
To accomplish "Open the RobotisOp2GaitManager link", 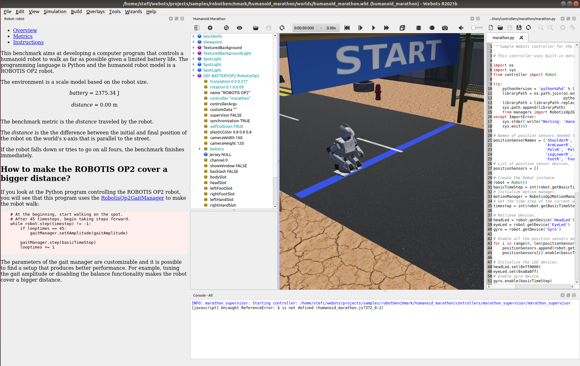I will [132, 198].
